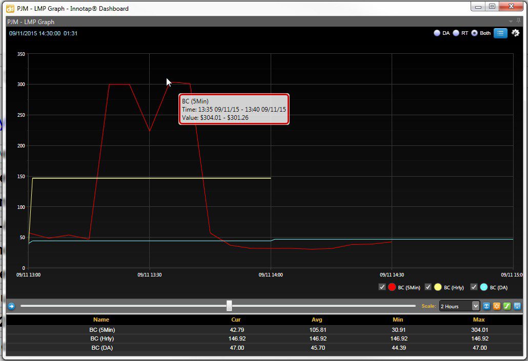The width and height of the screenshot is (528, 361).
Task: Open the panel header dropdown arrow
Action: point(511,22)
